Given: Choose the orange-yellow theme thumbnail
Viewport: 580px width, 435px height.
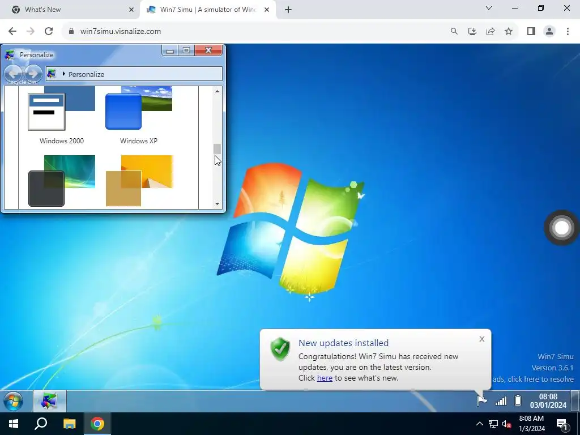Looking at the screenshot, I should [x=139, y=181].
